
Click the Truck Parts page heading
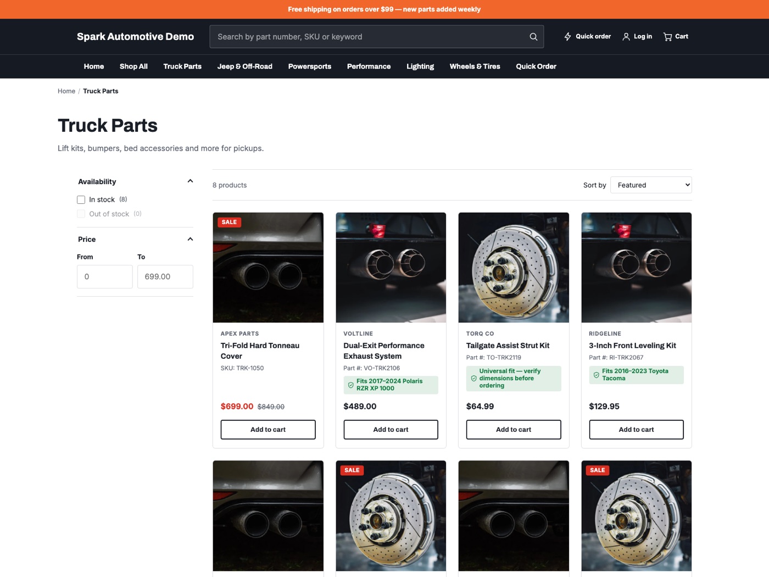108,125
